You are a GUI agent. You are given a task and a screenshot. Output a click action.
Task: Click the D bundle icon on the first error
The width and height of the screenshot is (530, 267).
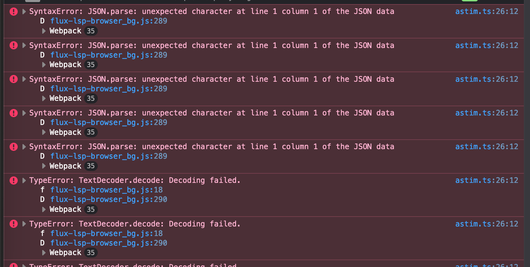[42, 21]
